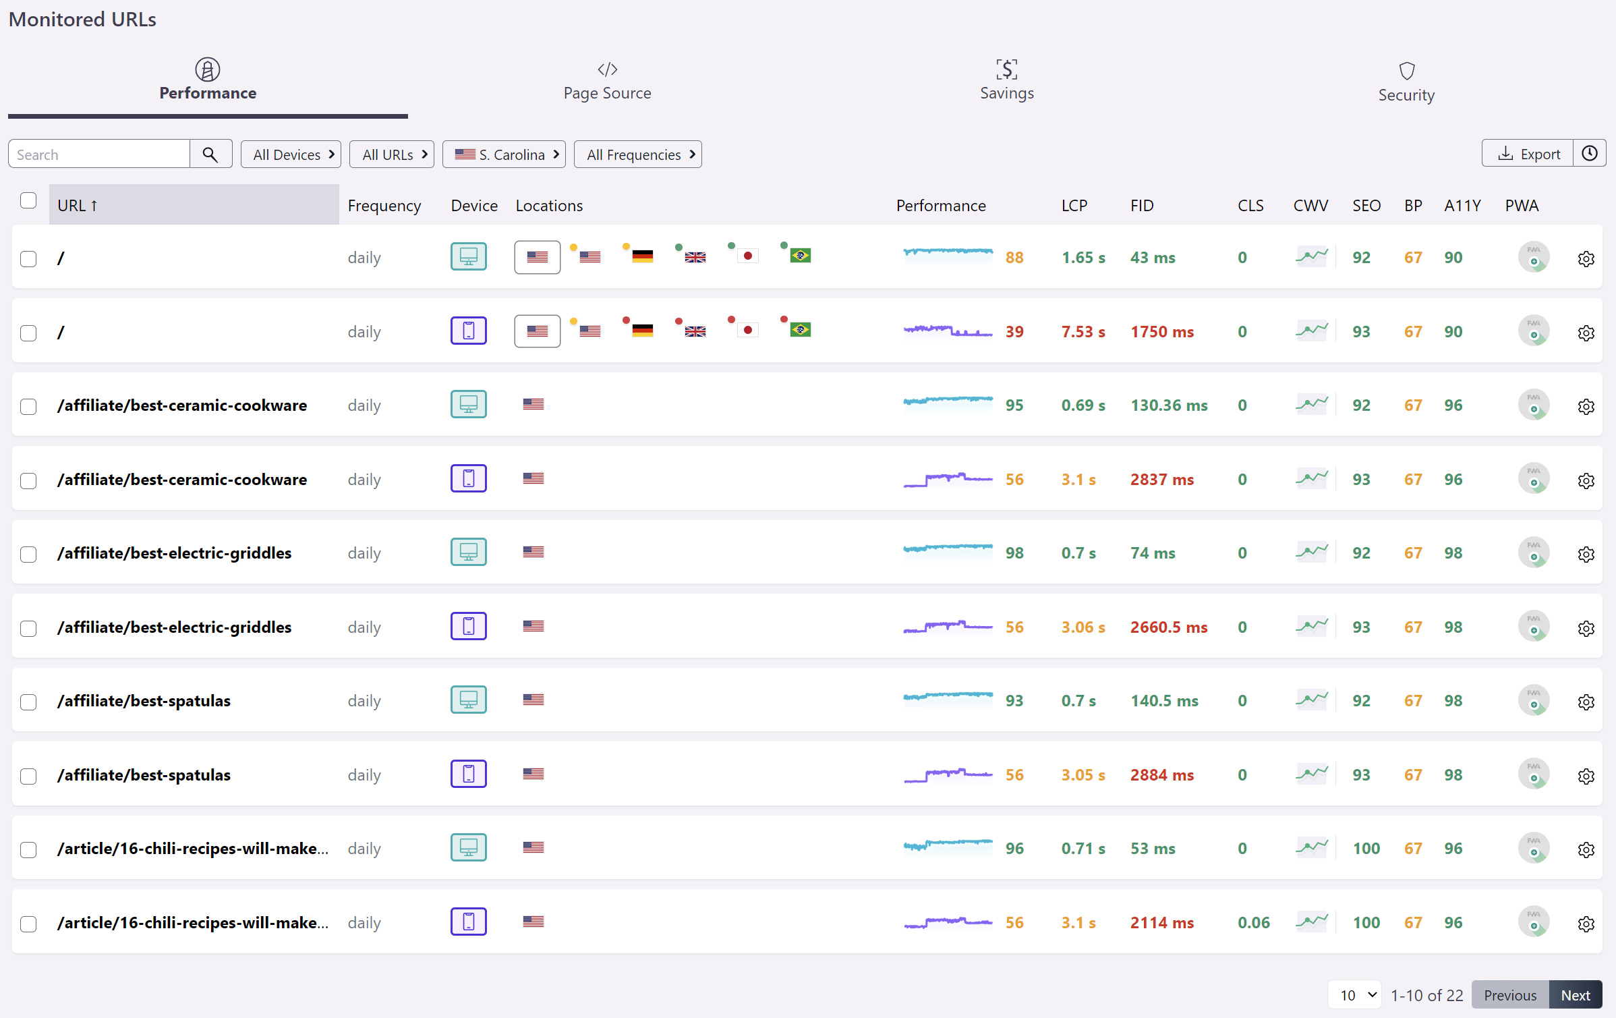Switch to the Security tab
Viewport: 1616px width, 1018px height.
coord(1406,82)
